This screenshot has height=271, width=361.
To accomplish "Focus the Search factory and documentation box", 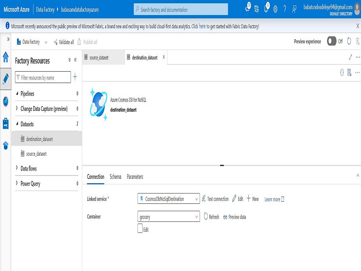I will pyautogui.click(x=181, y=9).
